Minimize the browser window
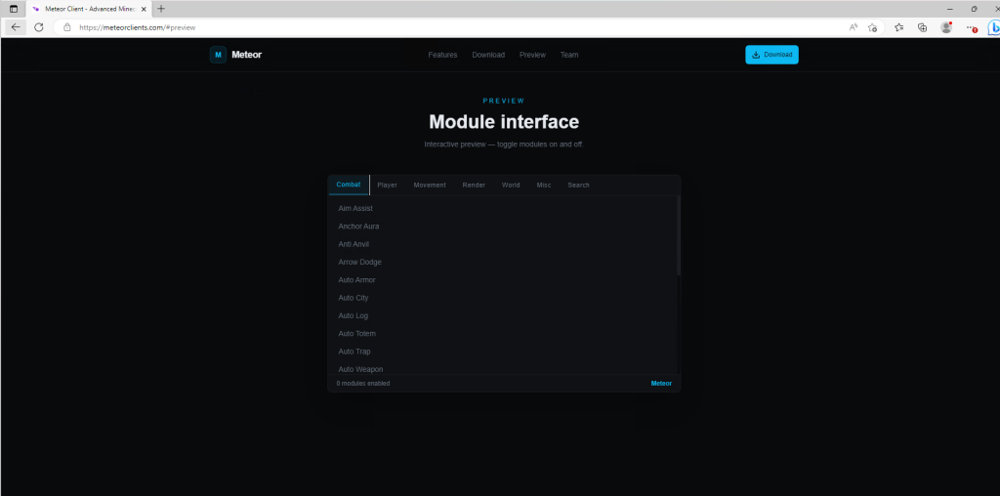Image resolution: width=1000 pixels, height=496 pixels. pyautogui.click(x=950, y=9)
